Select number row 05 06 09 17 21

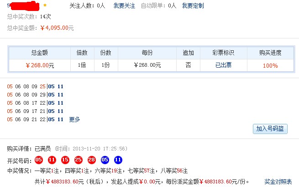tap(35, 111)
